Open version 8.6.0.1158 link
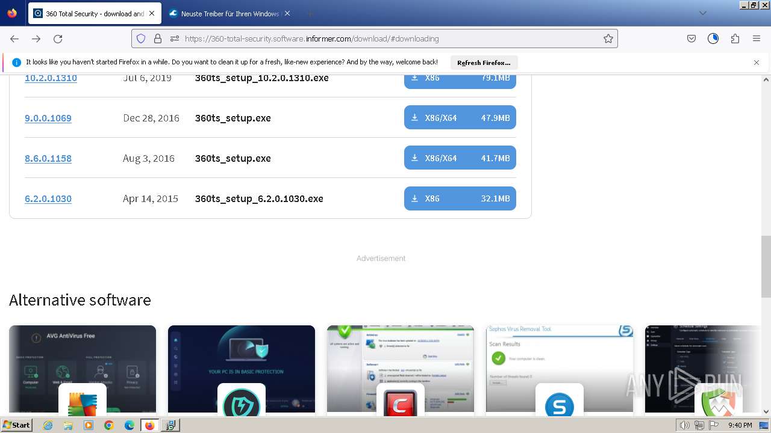The width and height of the screenshot is (771, 433). point(48,158)
